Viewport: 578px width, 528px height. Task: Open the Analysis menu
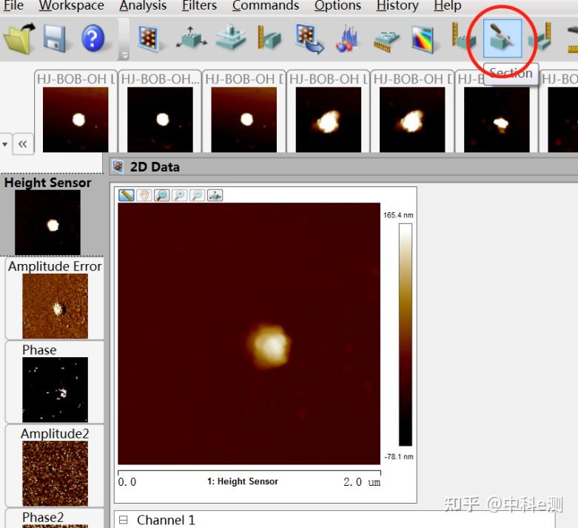143,5
